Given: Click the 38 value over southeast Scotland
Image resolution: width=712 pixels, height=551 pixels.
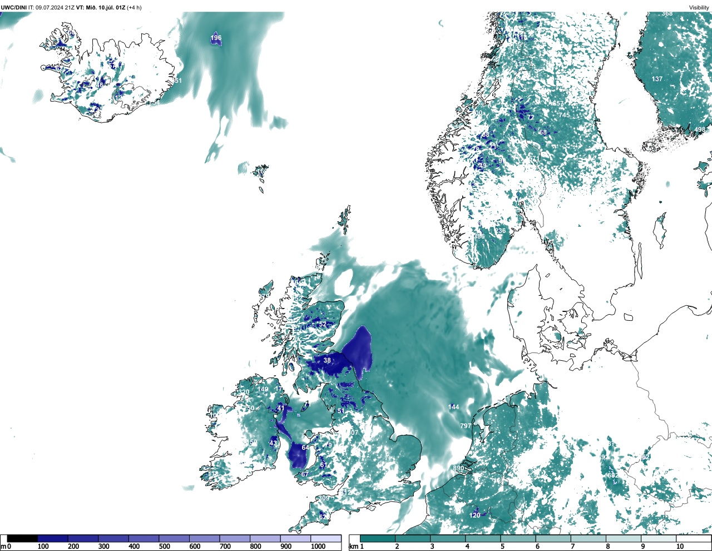Looking at the screenshot, I should [x=327, y=360].
